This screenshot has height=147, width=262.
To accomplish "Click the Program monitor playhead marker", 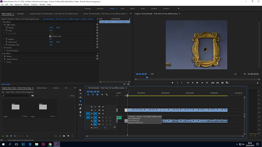I will click(147, 78).
